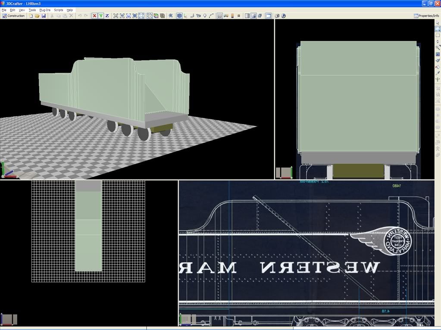This screenshot has height=330, width=441.
Task: Click the orientation gizmo in top-right viewport
Action: tap(285, 173)
